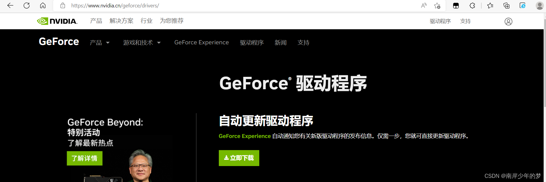546x182 pixels.
Task: Reload the page with the refresh icon
Action: point(27,6)
